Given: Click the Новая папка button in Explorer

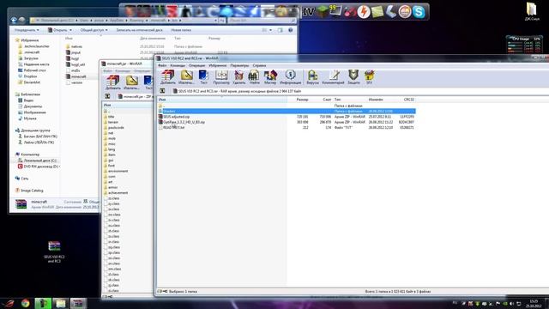Looking at the screenshot, I should coord(181,30).
